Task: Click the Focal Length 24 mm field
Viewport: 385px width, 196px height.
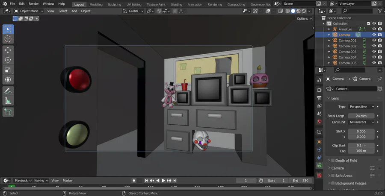Action: (361, 116)
